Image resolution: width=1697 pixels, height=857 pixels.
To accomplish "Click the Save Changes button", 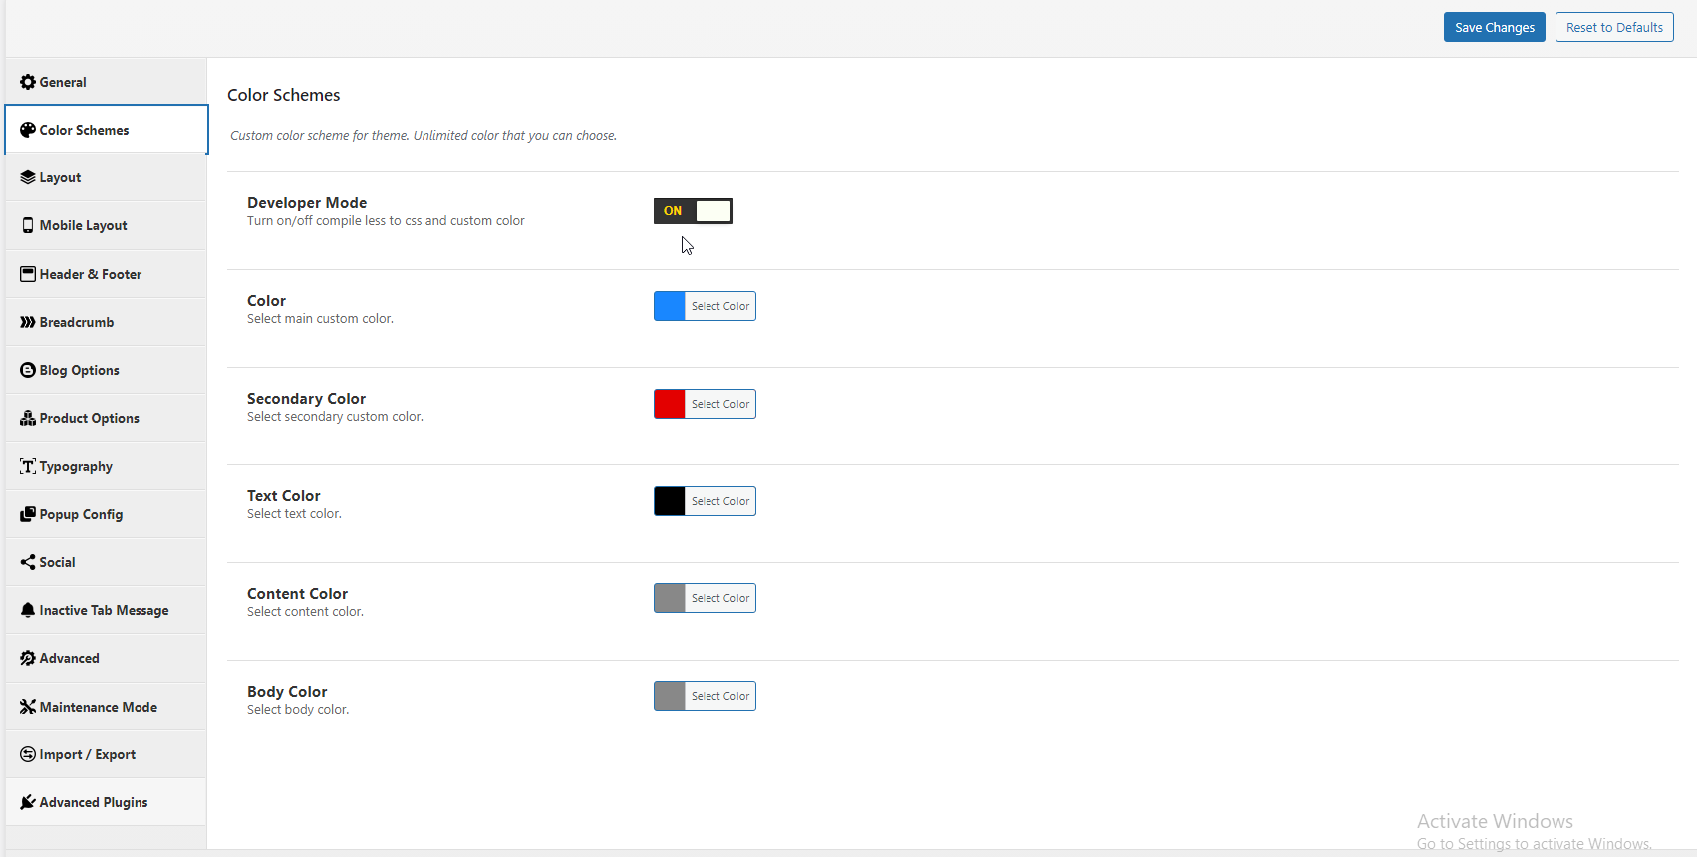I will [1494, 27].
